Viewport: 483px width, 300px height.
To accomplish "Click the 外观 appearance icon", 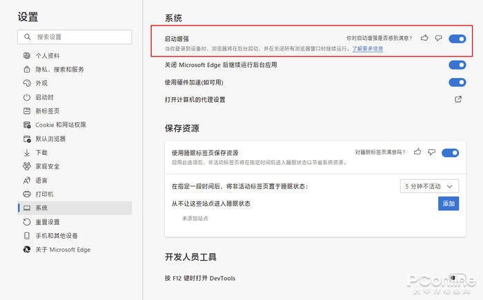I will click(27, 83).
